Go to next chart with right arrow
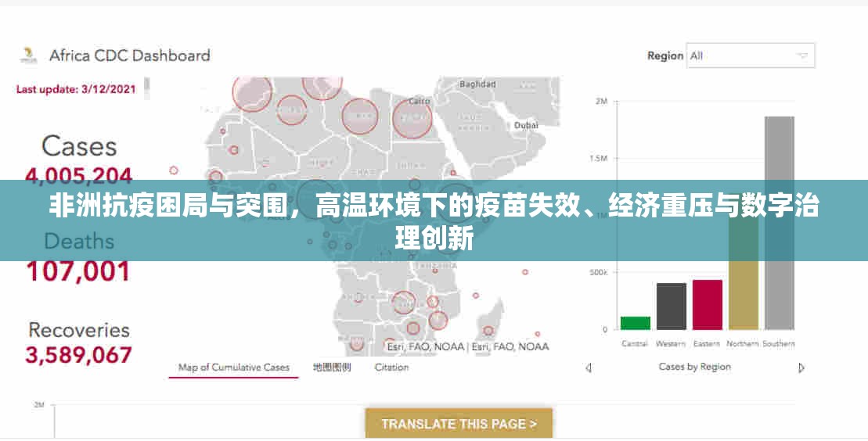 click(x=801, y=367)
